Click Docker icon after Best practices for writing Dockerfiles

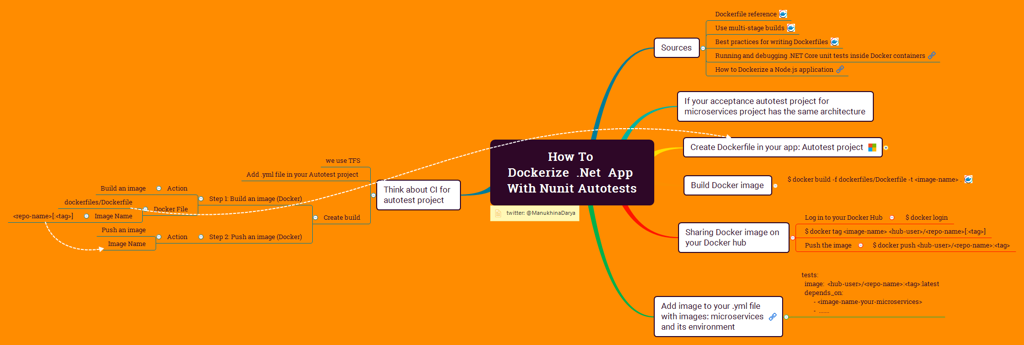[835, 42]
